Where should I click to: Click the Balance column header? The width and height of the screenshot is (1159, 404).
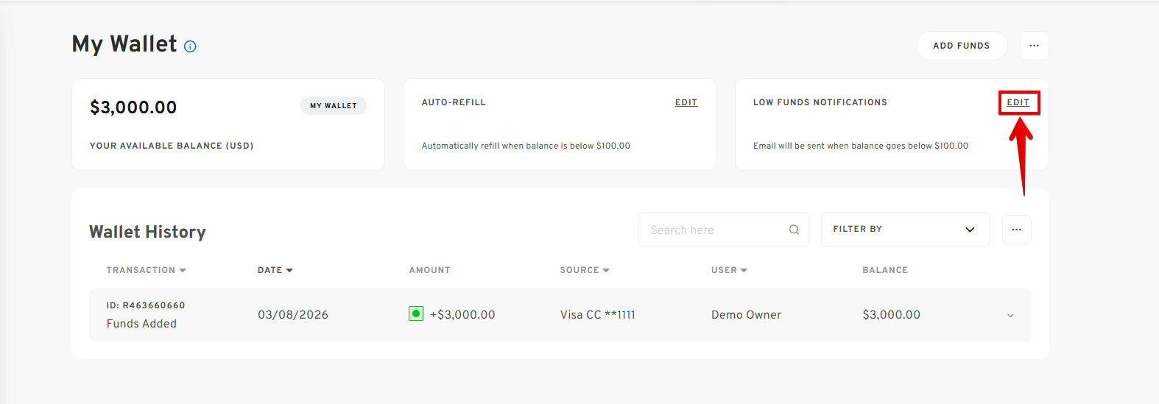pyautogui.click(x=884, y=270)
